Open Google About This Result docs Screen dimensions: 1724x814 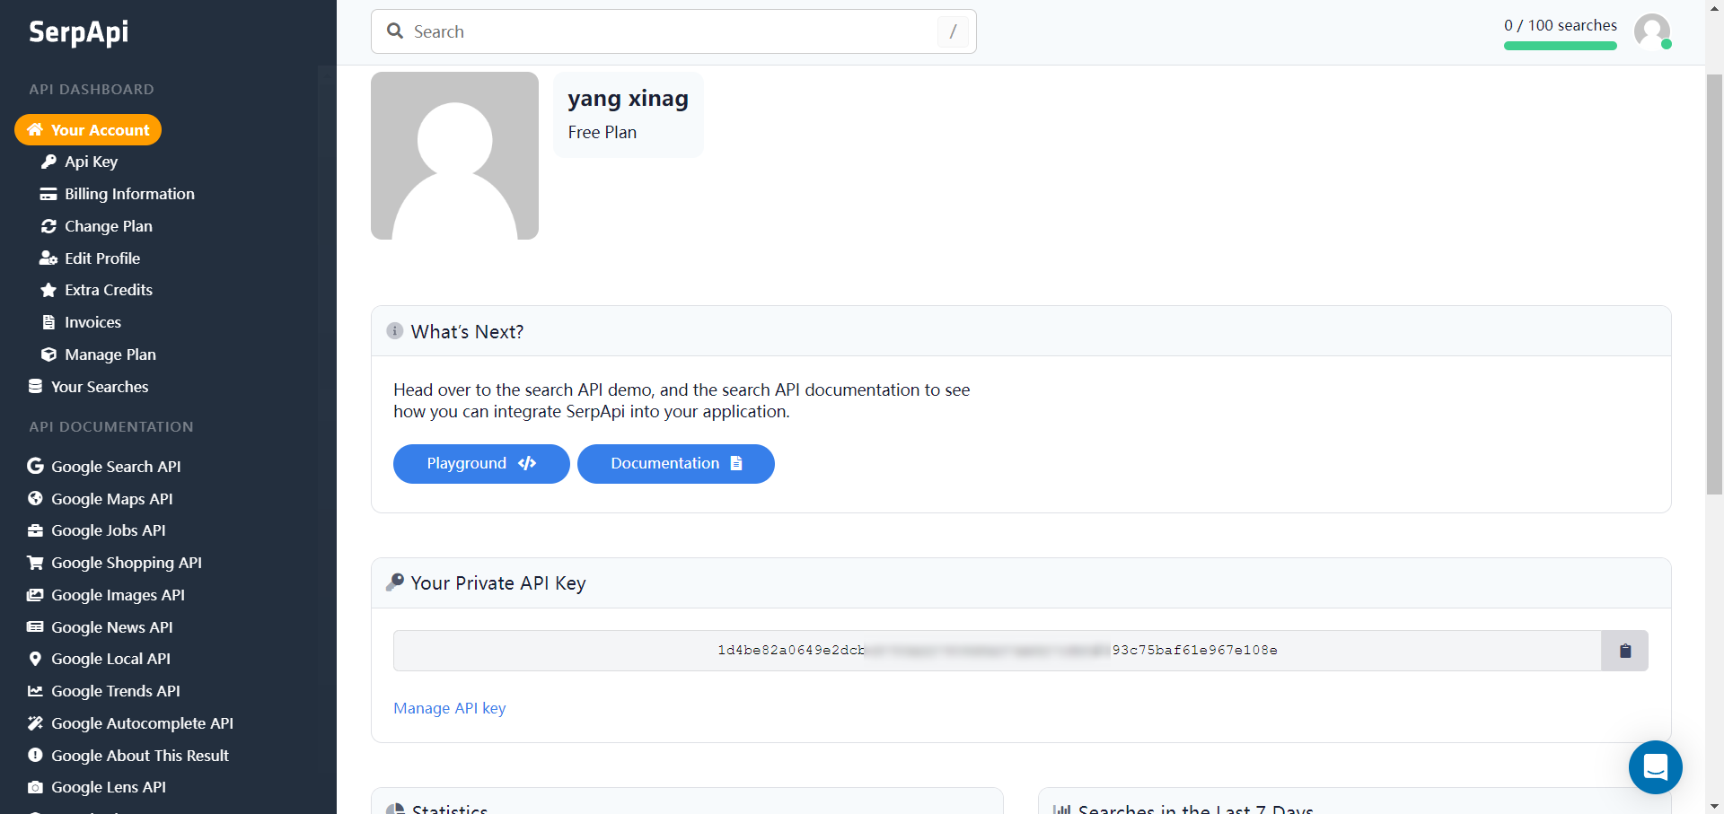[140, 756]
